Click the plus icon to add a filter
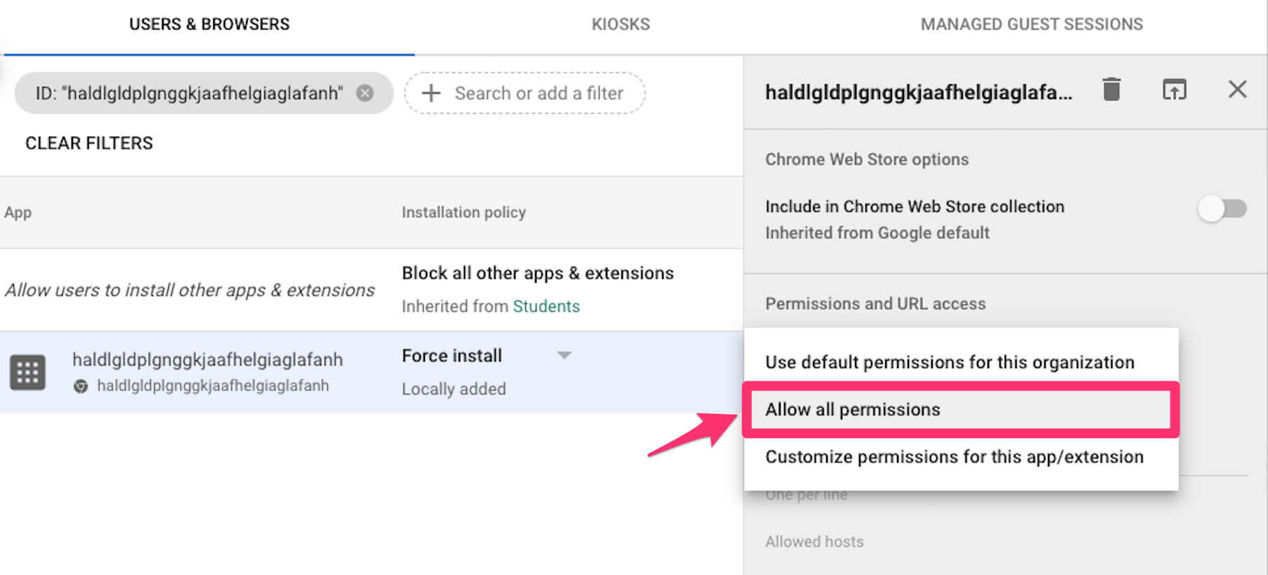This screenshot has height=575, width=1268. point(431,93)
